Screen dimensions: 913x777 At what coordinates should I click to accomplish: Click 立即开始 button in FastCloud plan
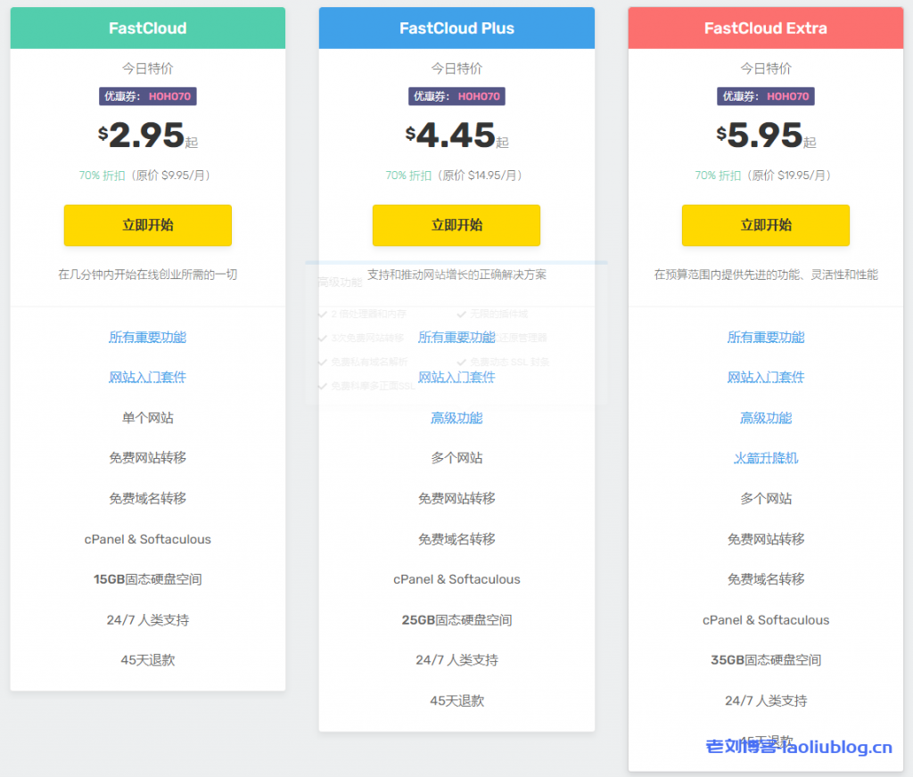pyautogui.click(x=147, y=225)
